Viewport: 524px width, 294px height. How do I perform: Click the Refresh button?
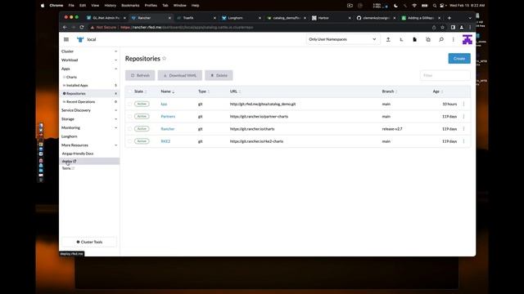[140, 75]
